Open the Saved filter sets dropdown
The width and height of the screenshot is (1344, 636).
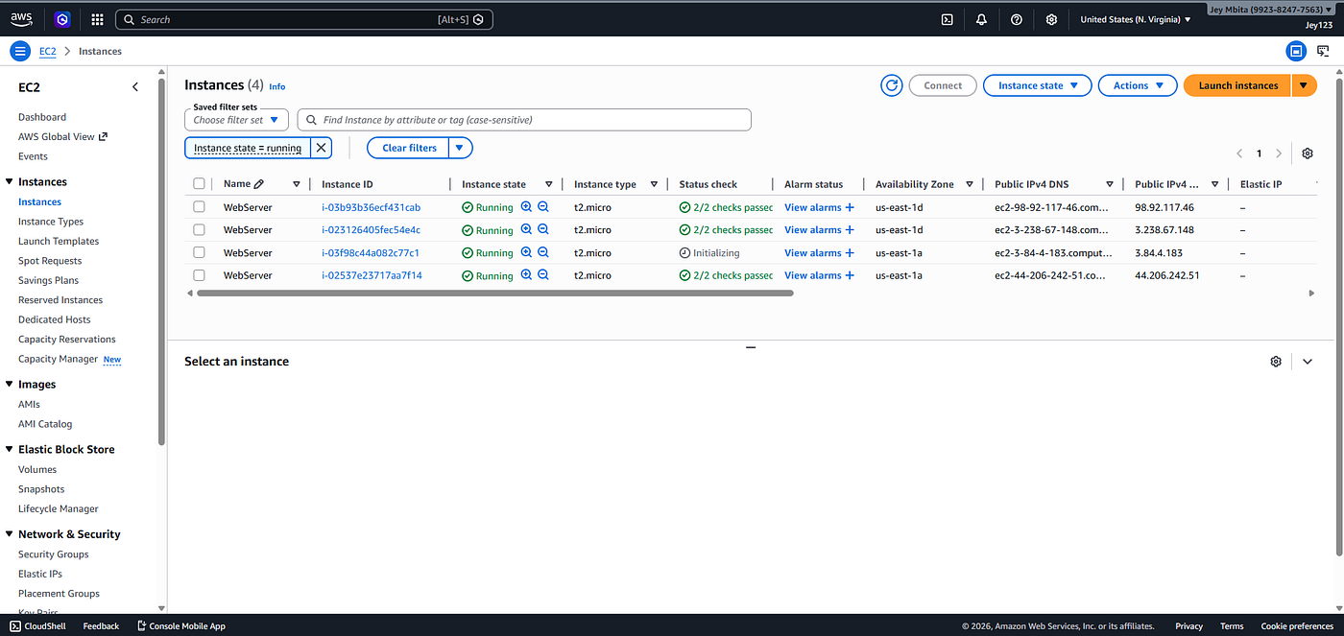[x=236, y=120]
